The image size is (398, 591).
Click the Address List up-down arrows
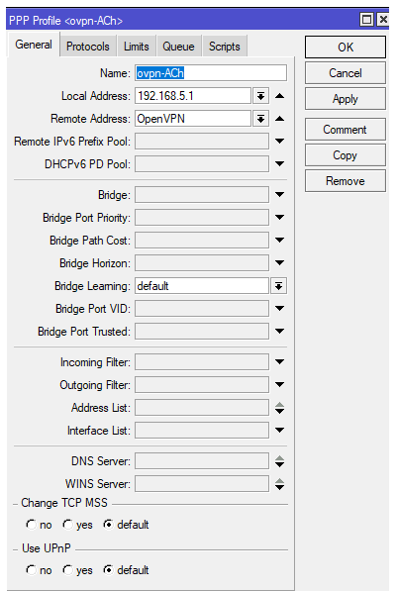click(279, 408)
